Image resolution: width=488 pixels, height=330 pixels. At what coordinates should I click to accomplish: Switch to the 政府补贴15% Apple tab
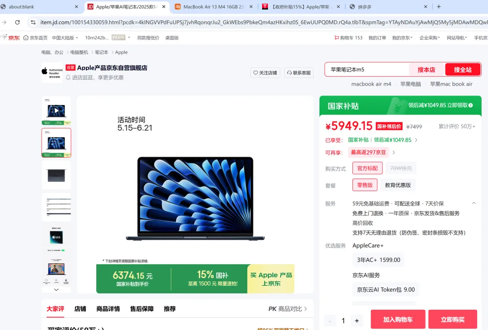301,6
